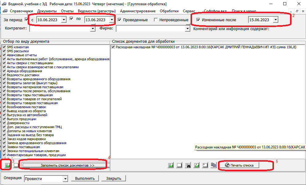Click the asterisk page icon below document list

pos(205,165)
